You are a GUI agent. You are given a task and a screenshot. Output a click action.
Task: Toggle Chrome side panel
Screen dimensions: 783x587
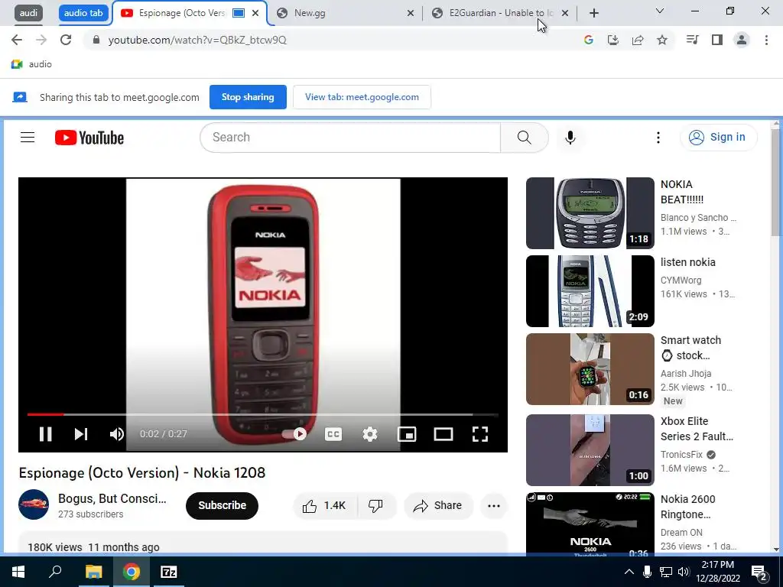[x=717, y=40]
